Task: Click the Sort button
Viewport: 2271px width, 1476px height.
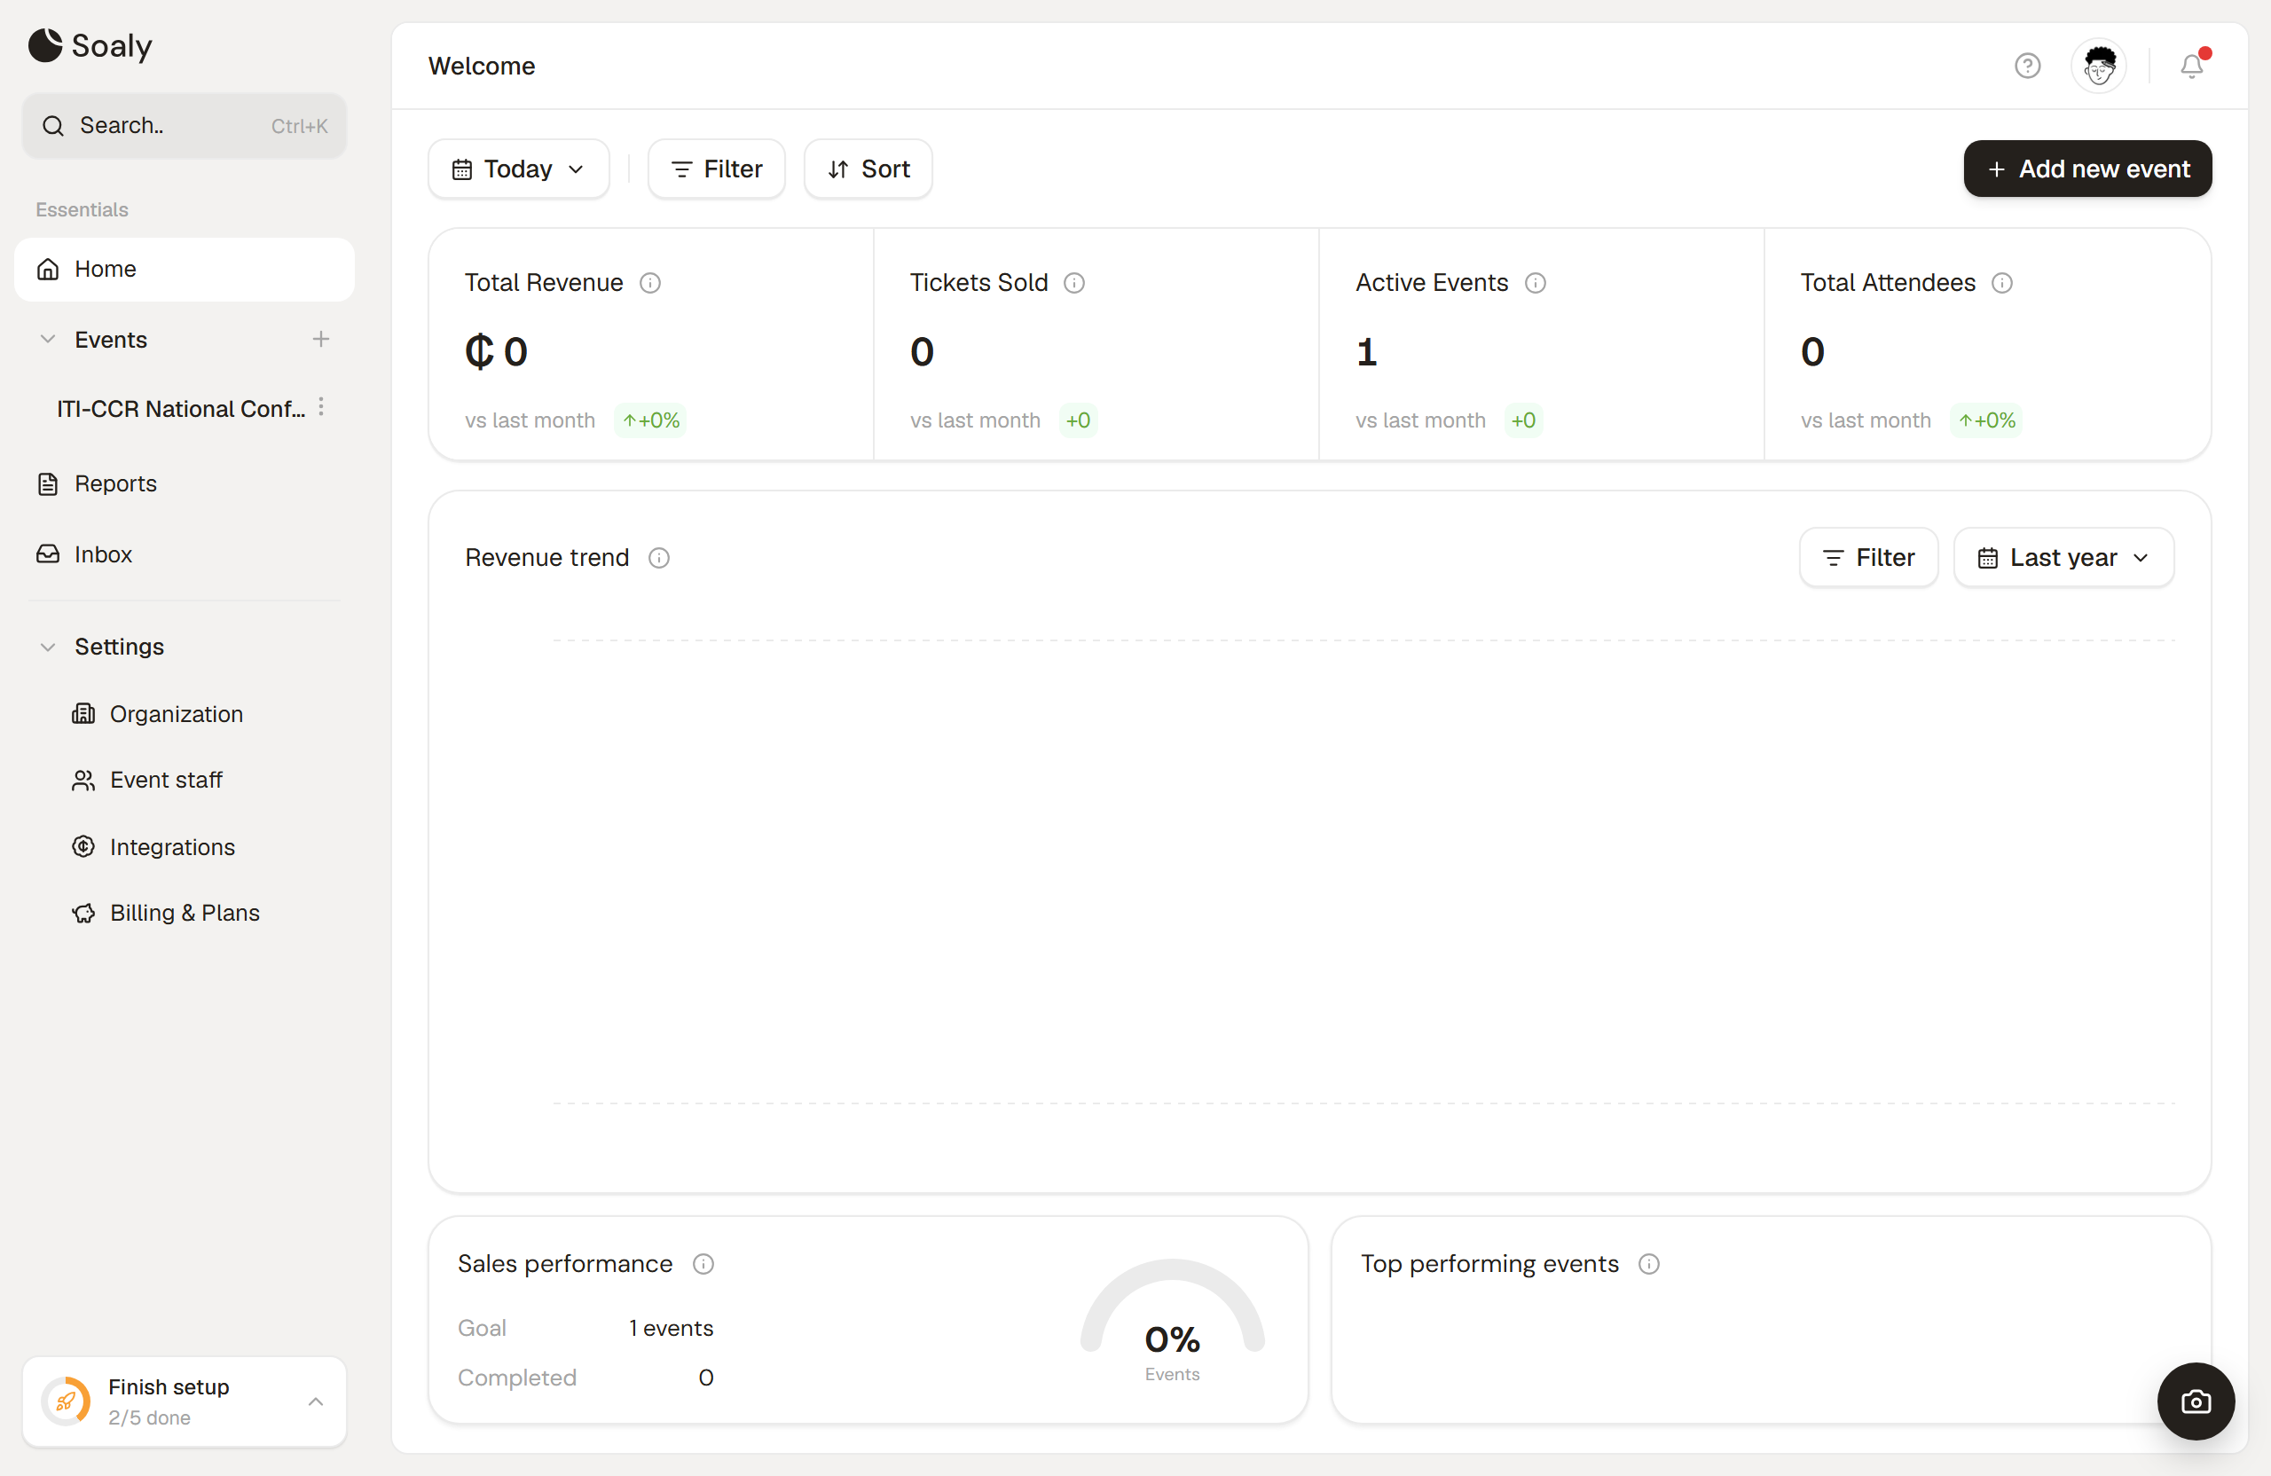Action: pos(868,169)
